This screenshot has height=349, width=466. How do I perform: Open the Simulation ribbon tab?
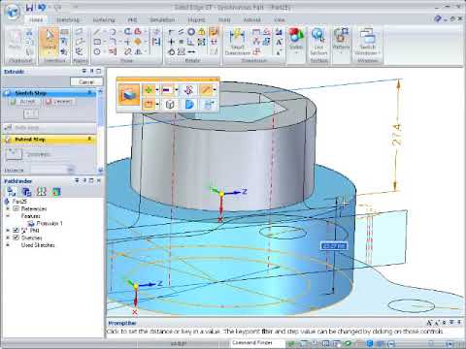pos(162,19)
